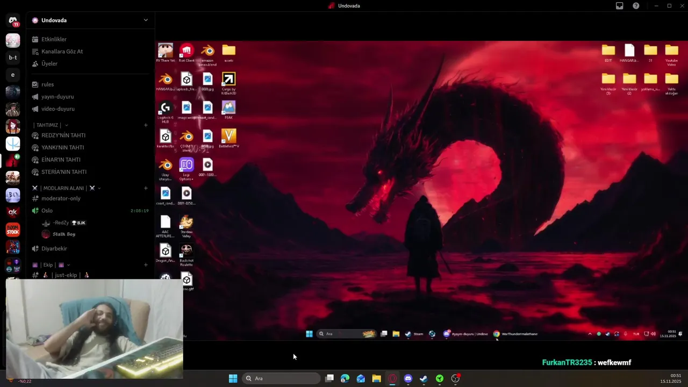This screenshot has width=688, height=387.
Task: Open the qk server icon
Action: 13,212
